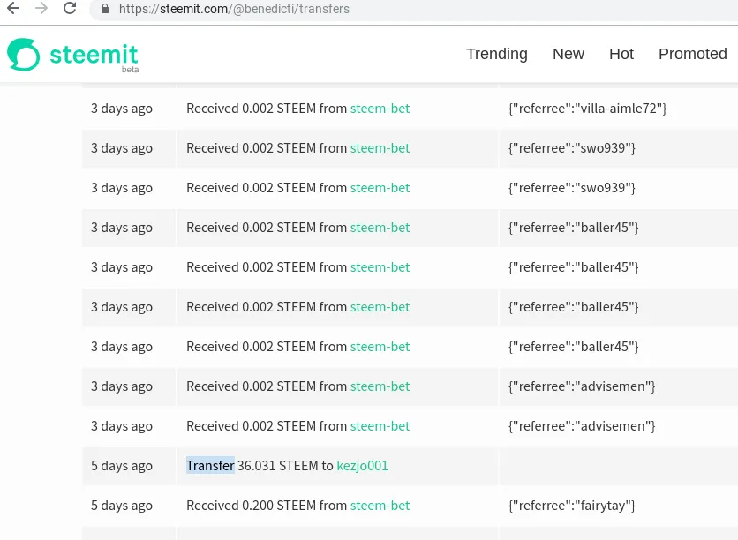Click steem-bet link in villa-aimle72 row

tap(380, 109)
